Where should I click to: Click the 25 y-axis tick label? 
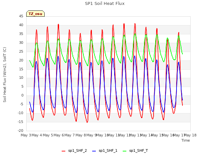click(x=21, y=52)
